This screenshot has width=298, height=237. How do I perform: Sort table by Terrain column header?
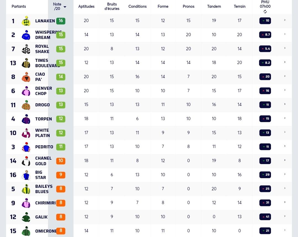240,6
